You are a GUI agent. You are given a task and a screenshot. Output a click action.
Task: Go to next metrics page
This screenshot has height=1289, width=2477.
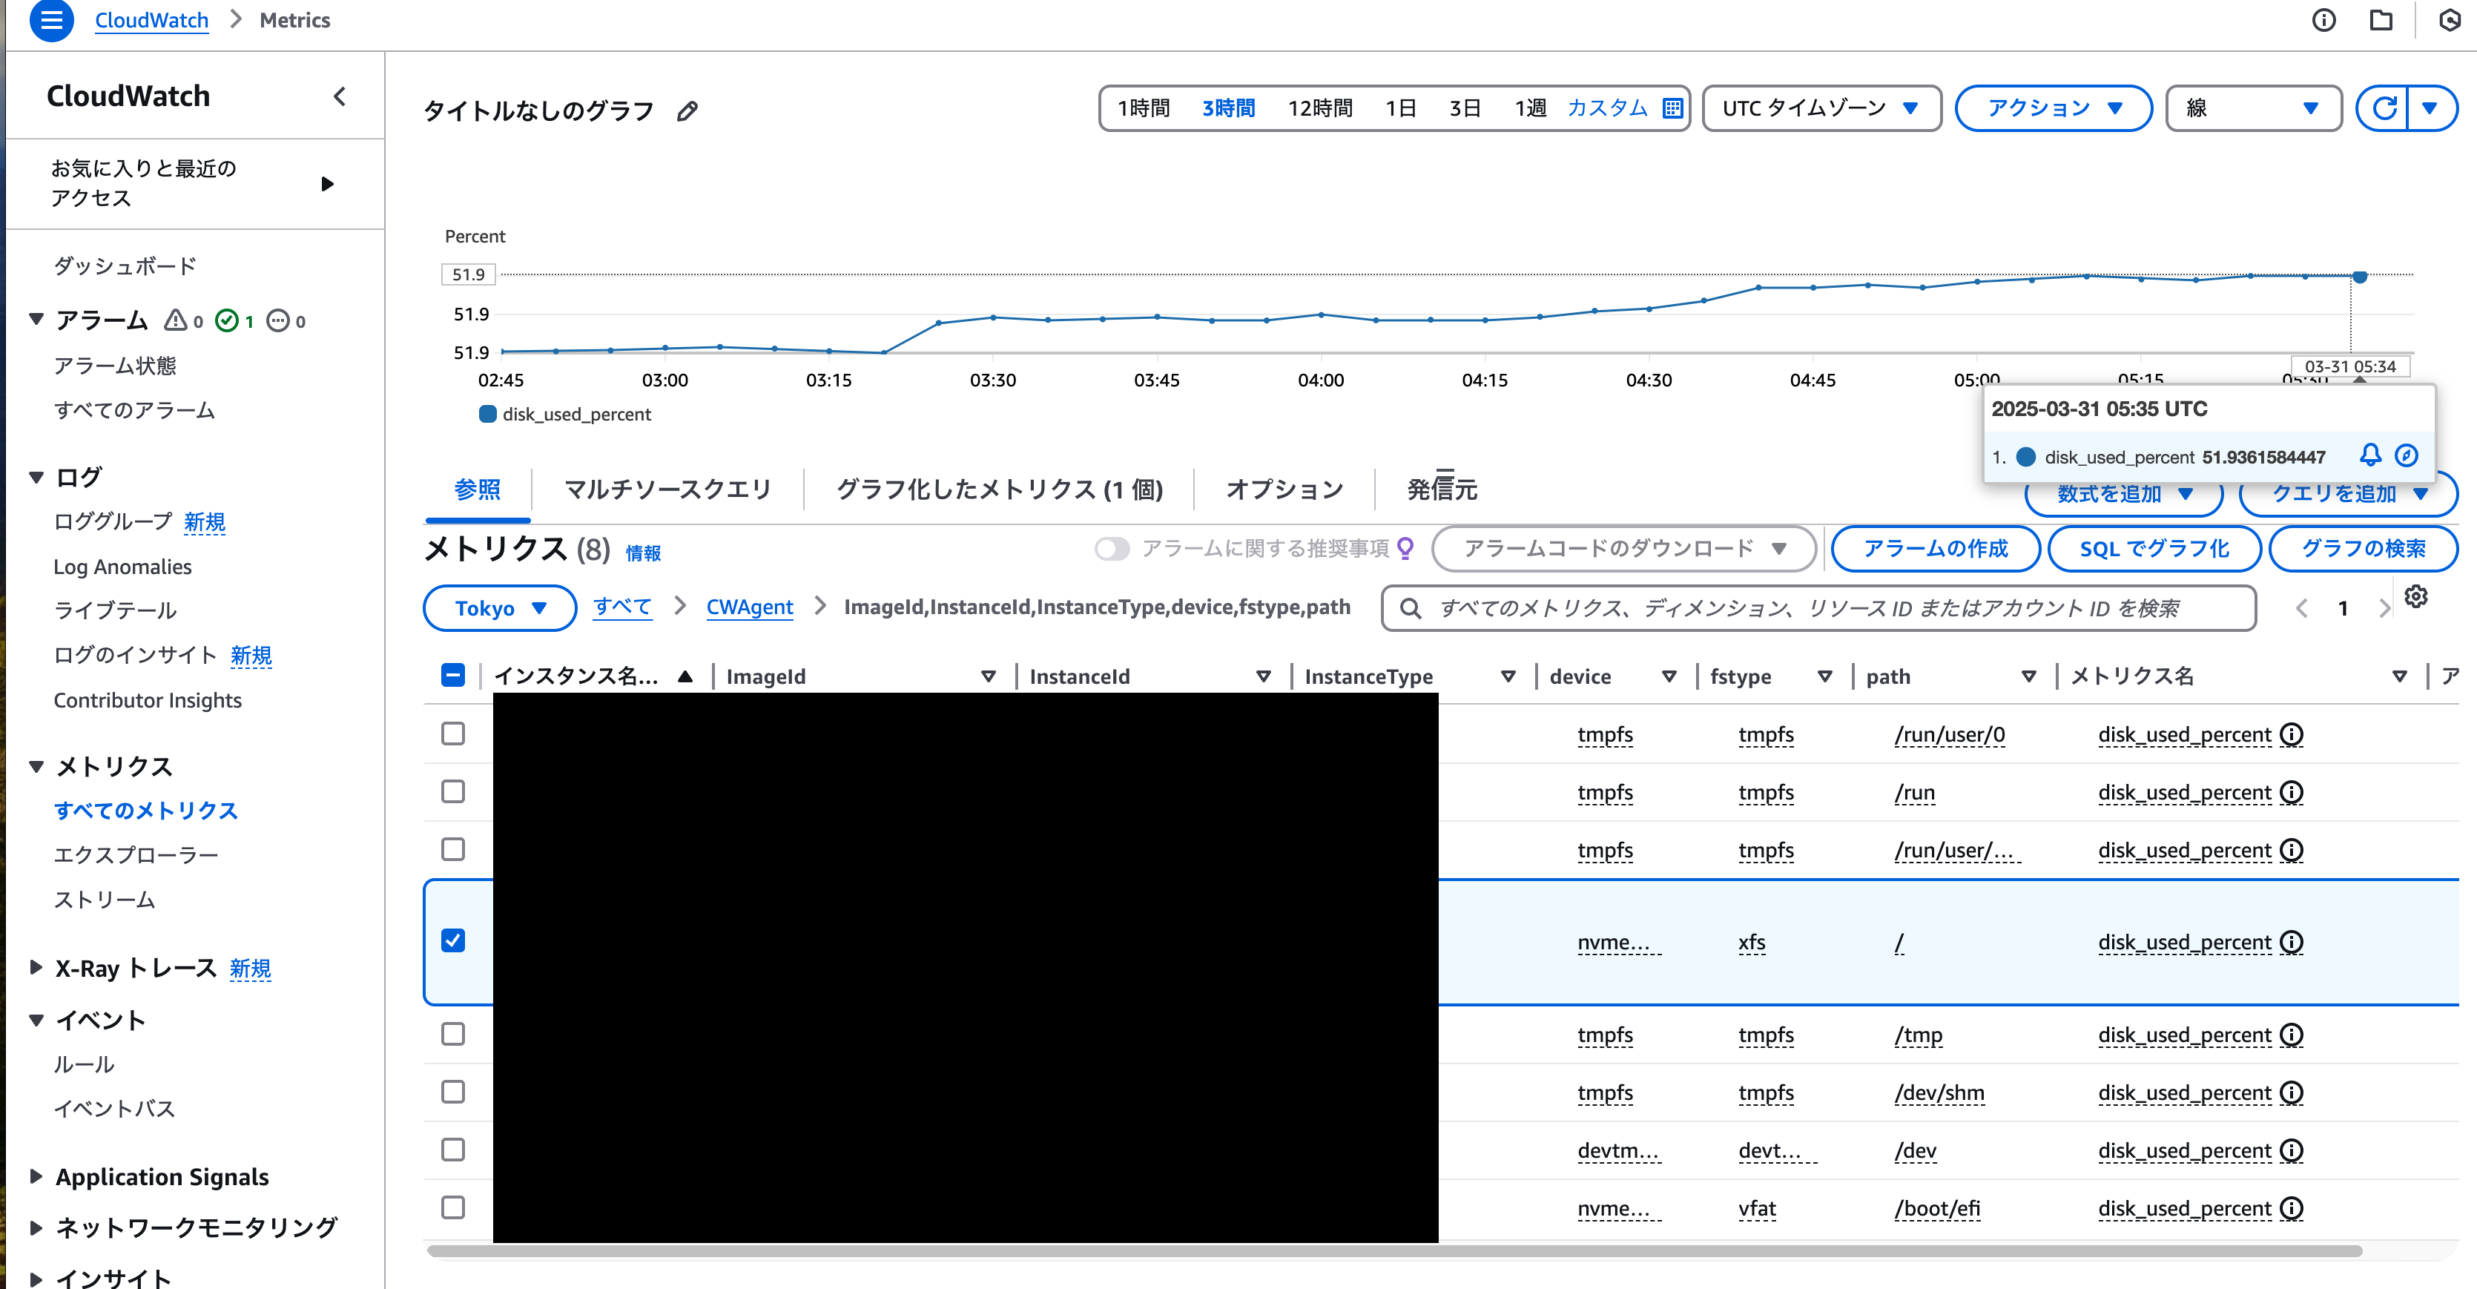pos(2384,608)
